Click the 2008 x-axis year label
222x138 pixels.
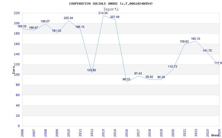pos(46,133)
